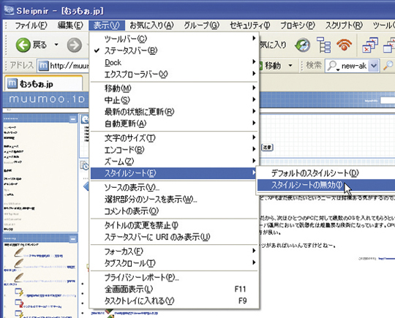The width and height of the screenshot is (395, 318).
Task: Expand the 移動(M) submenu
Action: pos(174,88)
